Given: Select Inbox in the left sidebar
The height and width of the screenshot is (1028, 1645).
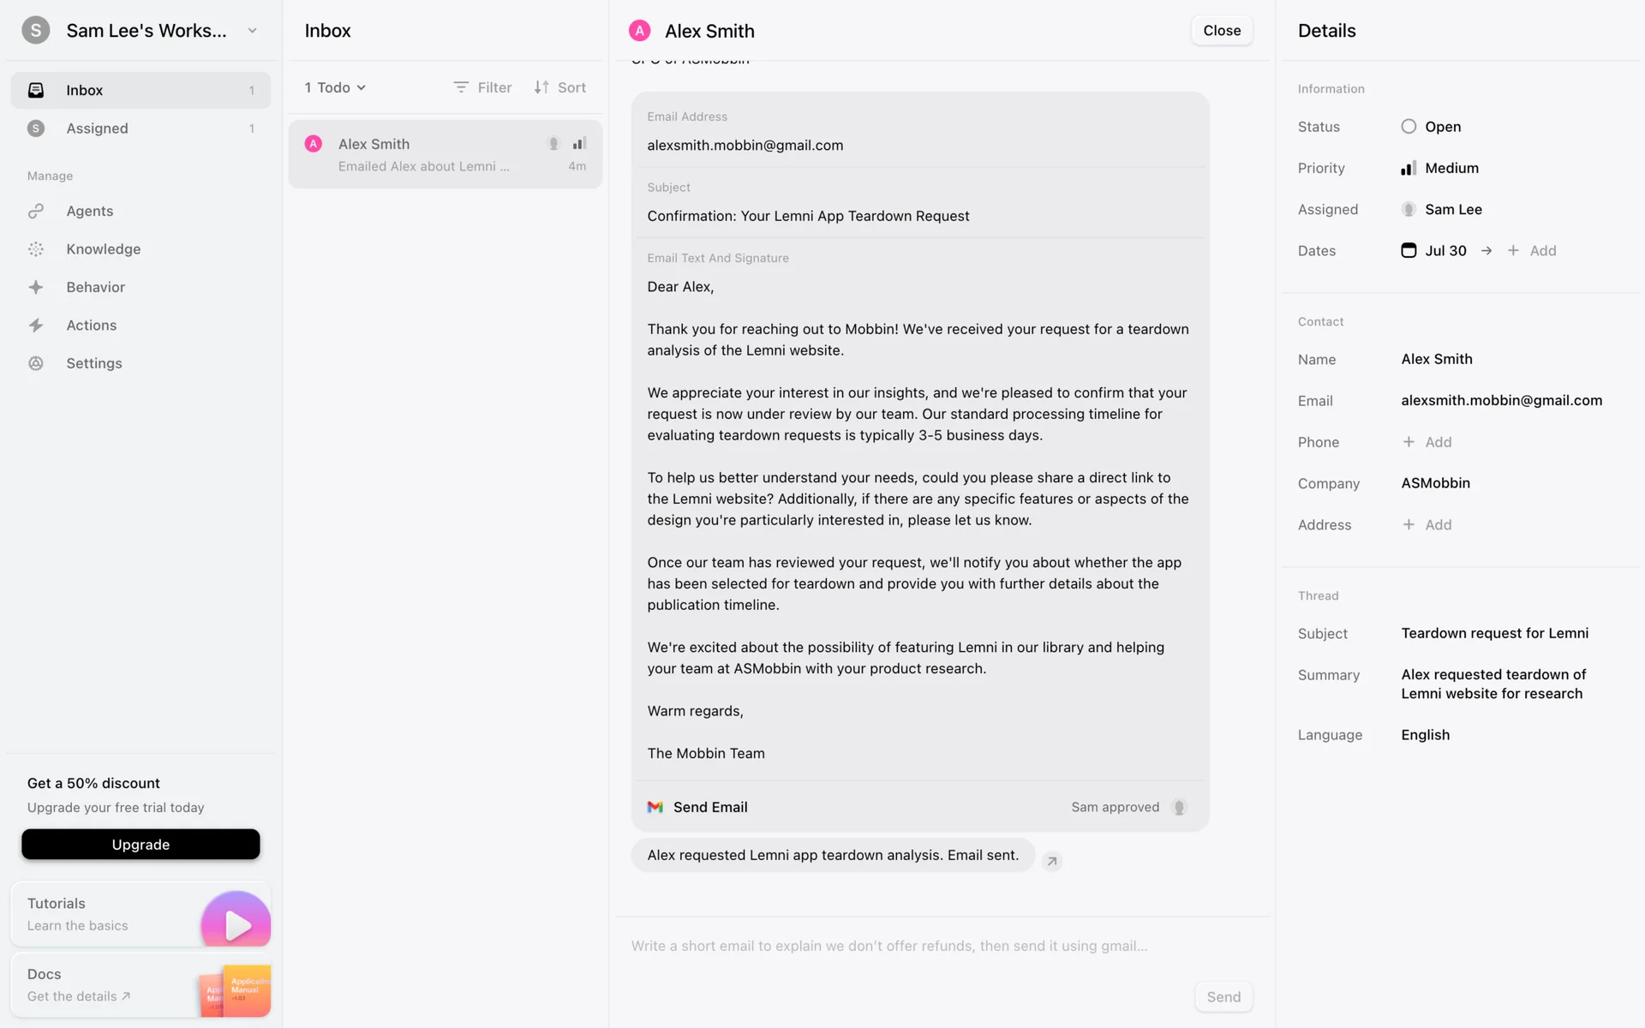Looking at the screenshot, I should click(84, 90).
